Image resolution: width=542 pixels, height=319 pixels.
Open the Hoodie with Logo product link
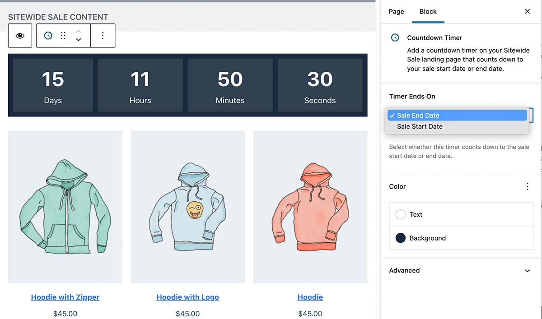click(x=187, y=297)
